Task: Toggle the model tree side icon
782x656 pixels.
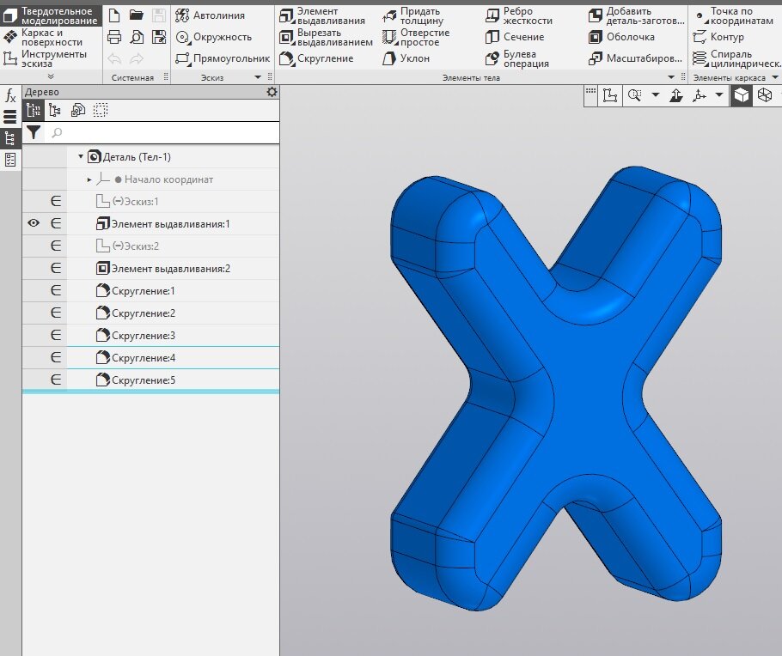Action: pos(10,138)
